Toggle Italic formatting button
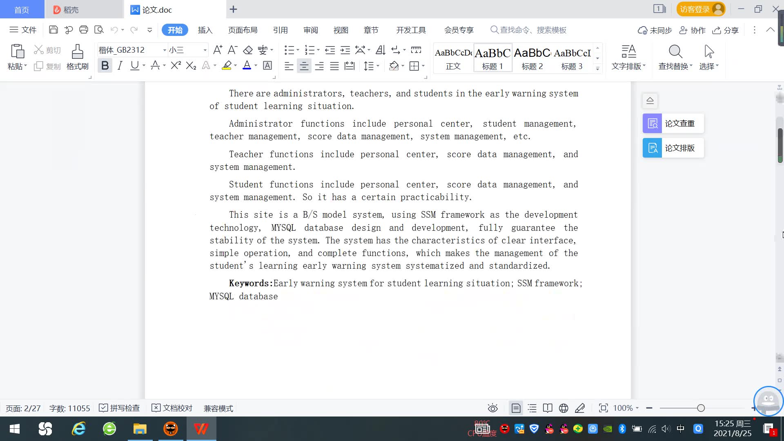Image resolution: width=784 pixels, height=441 pixels. 120,66
